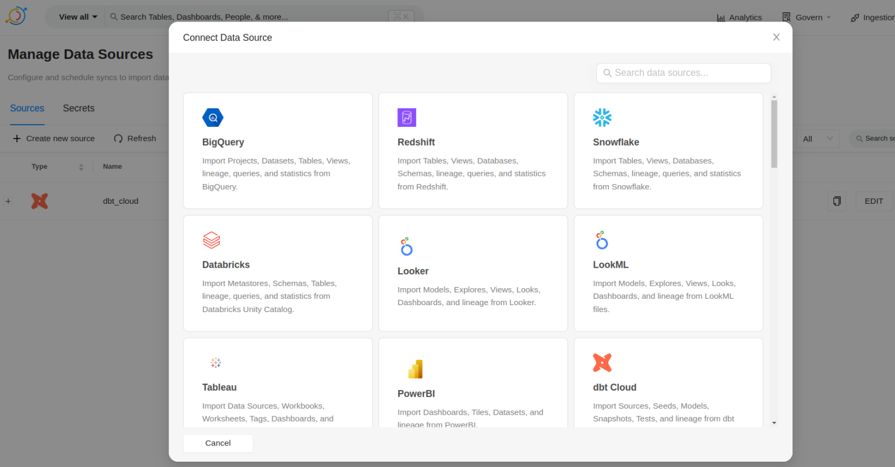
Task: Select the Snowflake connector icon
Action: click(602, 117)
